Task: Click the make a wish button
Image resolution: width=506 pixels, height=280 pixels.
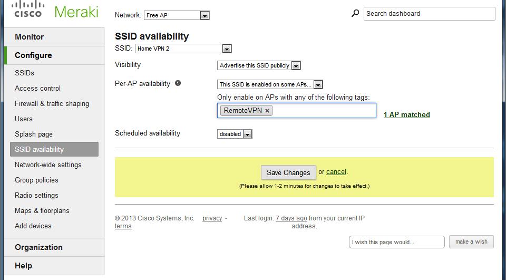Action: coord(471,242)
